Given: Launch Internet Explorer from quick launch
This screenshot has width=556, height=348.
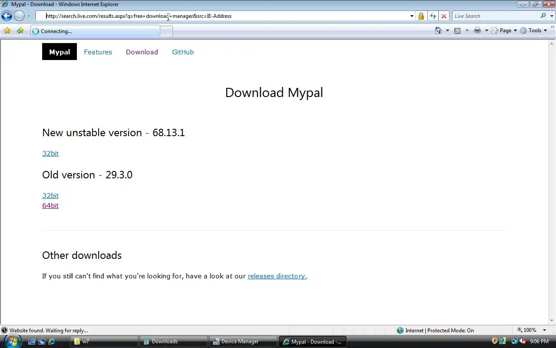Looking at the screenshot, I should [x=52, y=341].
